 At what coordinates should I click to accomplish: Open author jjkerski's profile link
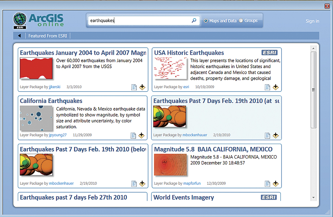click(x=55, y=87)
